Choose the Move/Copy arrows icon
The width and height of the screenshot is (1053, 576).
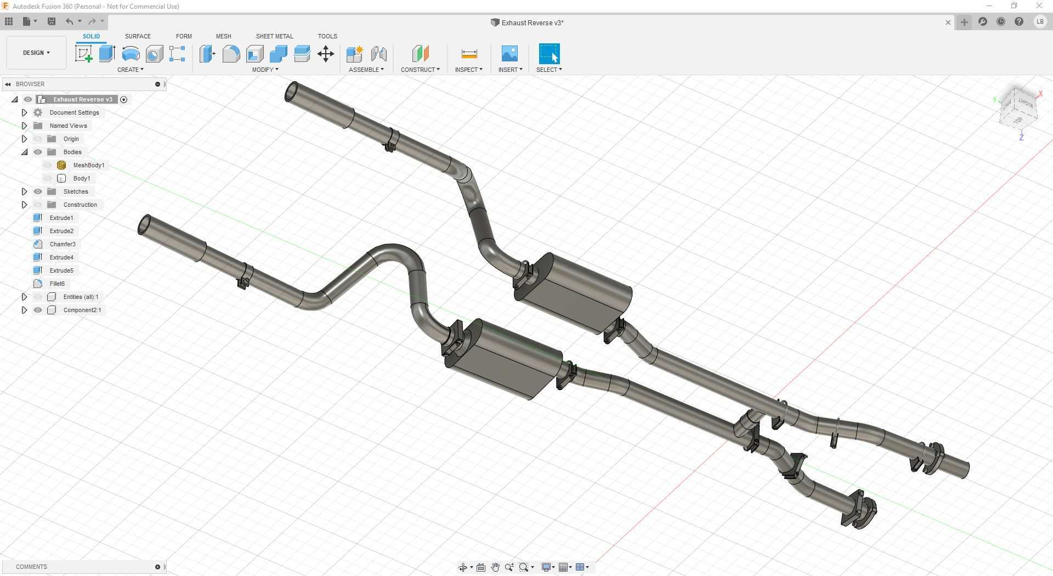tap(326, 54)
